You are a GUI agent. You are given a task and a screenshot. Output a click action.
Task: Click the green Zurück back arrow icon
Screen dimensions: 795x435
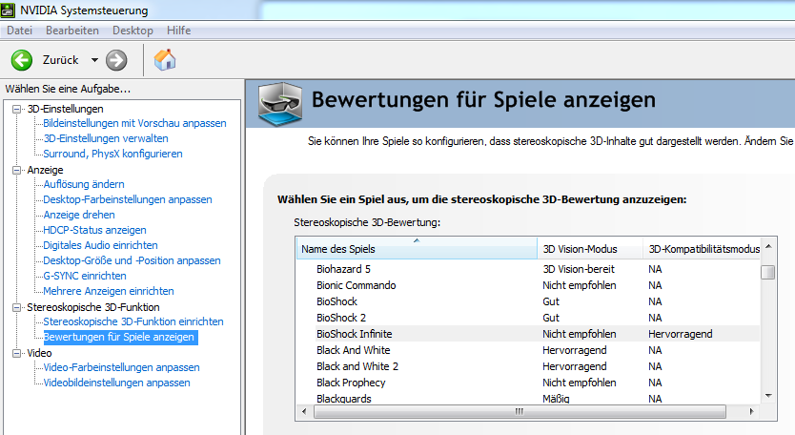tap(22, 60)
